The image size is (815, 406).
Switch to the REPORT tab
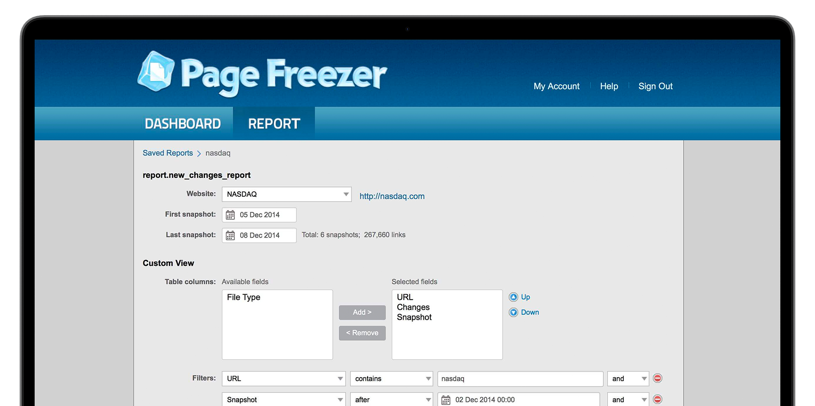click(x=274, y=124)
